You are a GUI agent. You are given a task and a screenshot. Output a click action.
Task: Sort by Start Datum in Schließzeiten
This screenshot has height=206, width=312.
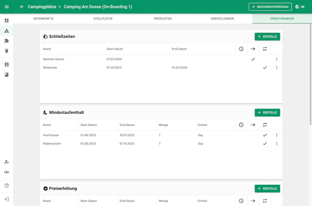coord(115,49)
